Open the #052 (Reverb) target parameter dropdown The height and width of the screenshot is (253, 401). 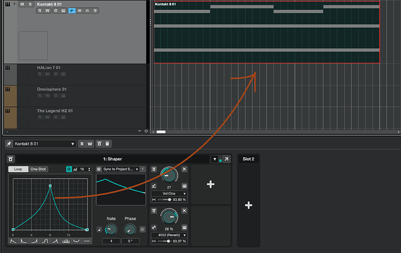point(169,235)
